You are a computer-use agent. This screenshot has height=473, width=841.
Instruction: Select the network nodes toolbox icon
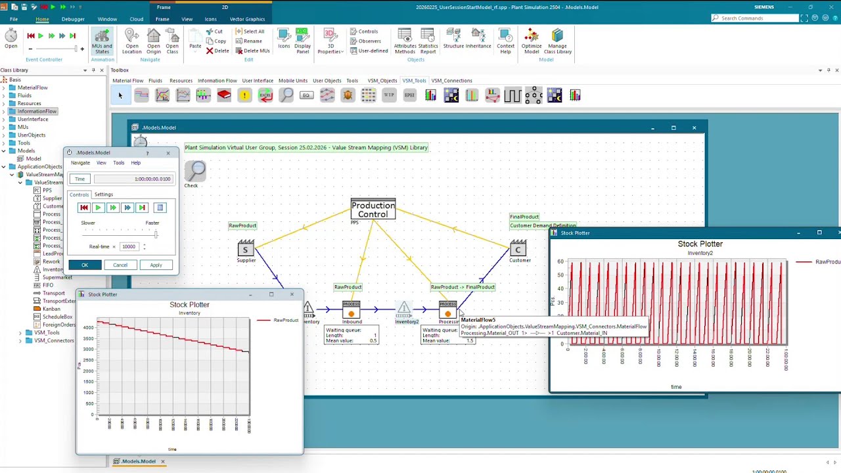[x=534, y=96]
